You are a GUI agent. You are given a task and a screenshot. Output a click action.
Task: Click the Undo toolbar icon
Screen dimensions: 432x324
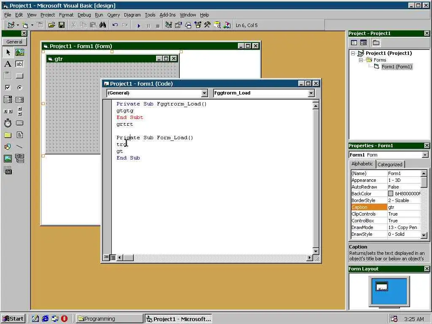[x=115, y=25]
